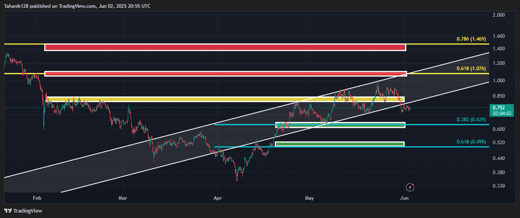Screen dimensions: 520x218
Task: Click the current price label 0.752
Action: tap(499, 107)
